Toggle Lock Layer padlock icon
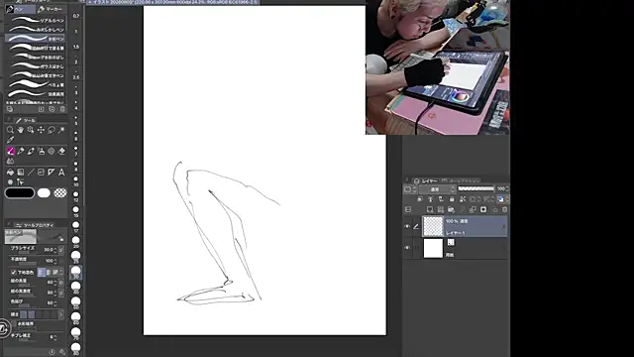The height and width of the screenshot is (357, 634). pyautogui.click(x=452, y=199)
